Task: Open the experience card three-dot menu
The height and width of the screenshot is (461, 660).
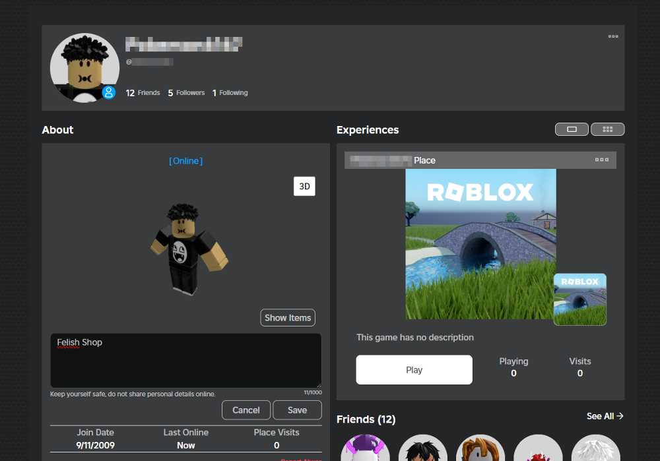Action: tap(601, 160)
